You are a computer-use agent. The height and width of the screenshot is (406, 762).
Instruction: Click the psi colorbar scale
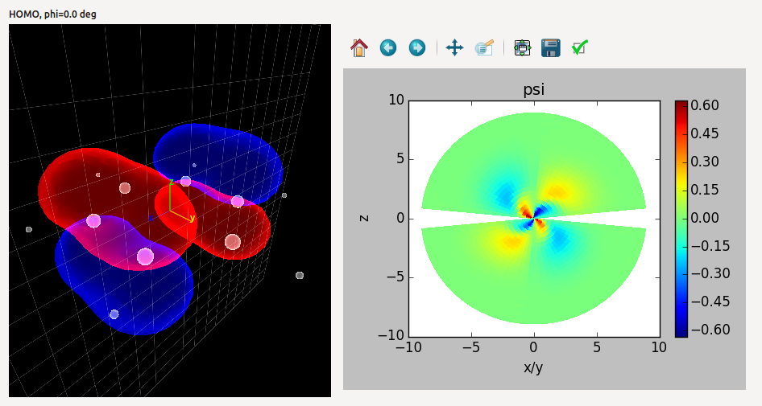click(x=681, y=219)
